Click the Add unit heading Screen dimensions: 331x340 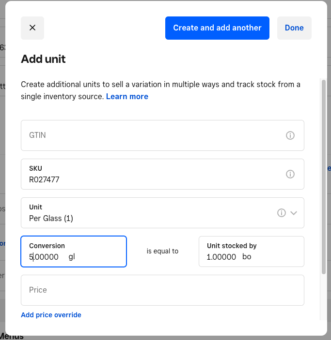pos(43,59)
